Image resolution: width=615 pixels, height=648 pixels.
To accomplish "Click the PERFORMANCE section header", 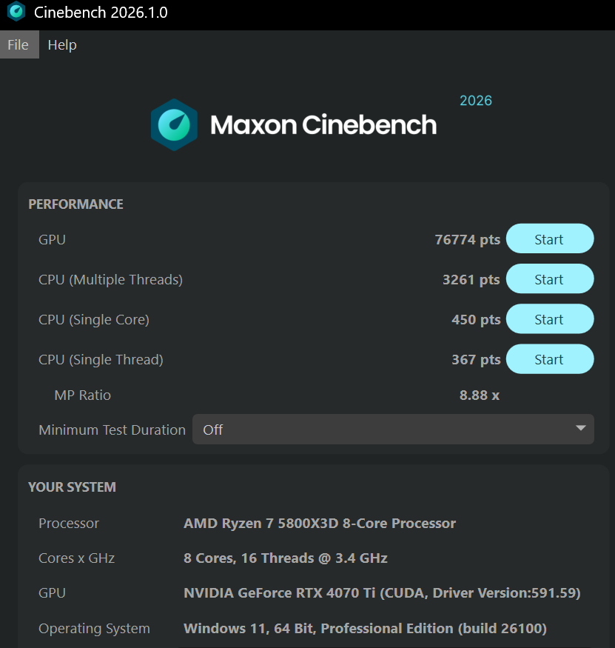I will [75, 204].
